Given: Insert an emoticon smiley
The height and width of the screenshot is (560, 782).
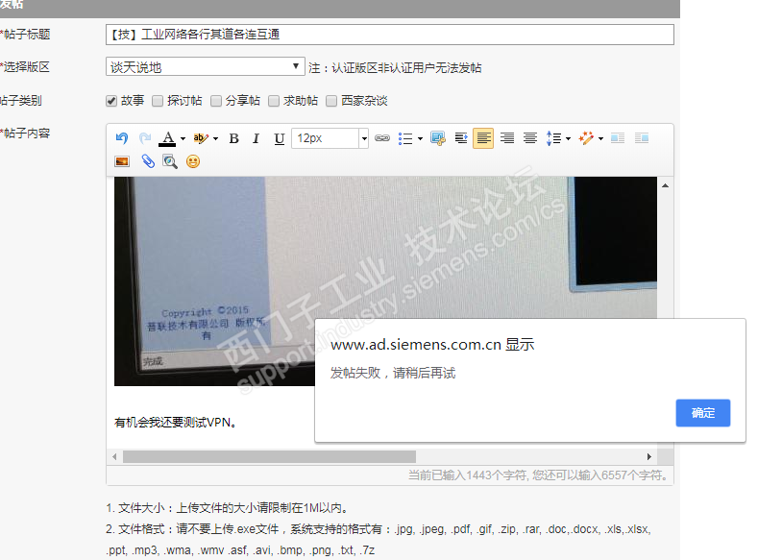Looking at the screenshot, I should pos(193,161).
